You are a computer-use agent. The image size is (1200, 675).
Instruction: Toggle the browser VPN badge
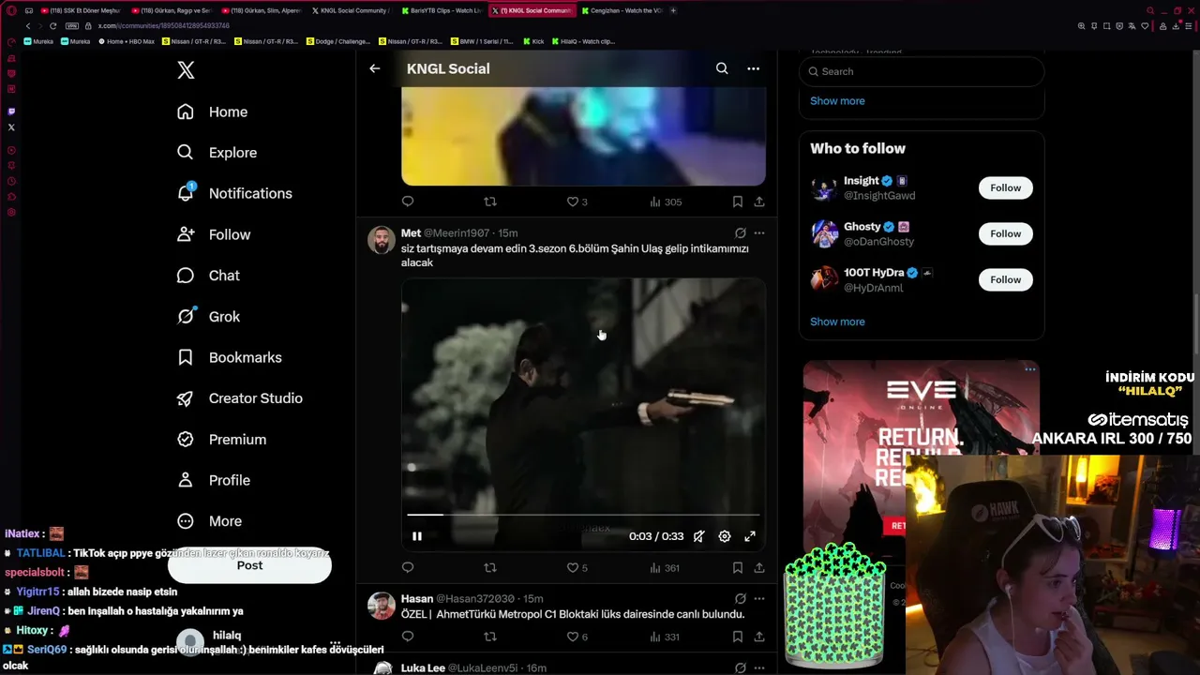coord(72,26)
